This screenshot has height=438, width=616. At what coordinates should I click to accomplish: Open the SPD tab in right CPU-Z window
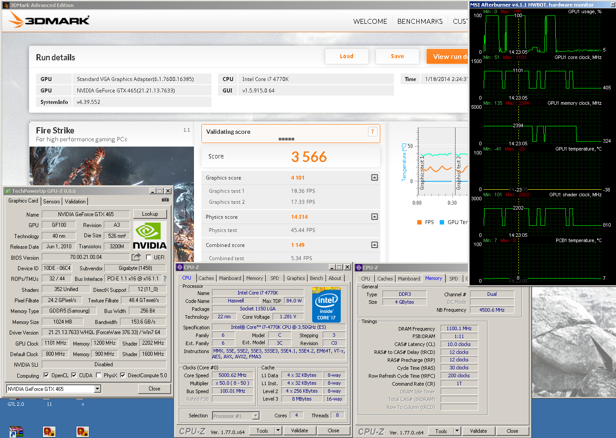coord(454,279)
